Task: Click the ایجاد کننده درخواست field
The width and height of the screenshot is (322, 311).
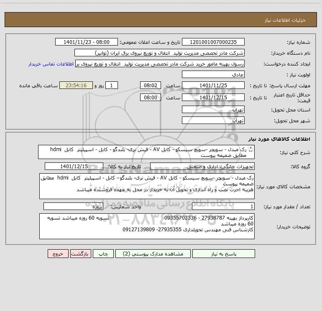Action: click(x=160, y=64)
